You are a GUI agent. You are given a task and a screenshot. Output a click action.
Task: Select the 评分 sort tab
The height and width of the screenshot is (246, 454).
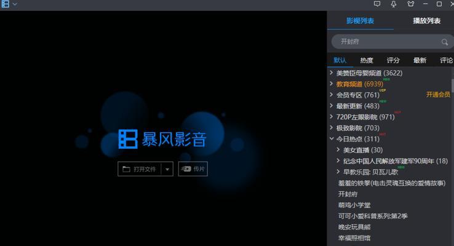tap(393, 60)
